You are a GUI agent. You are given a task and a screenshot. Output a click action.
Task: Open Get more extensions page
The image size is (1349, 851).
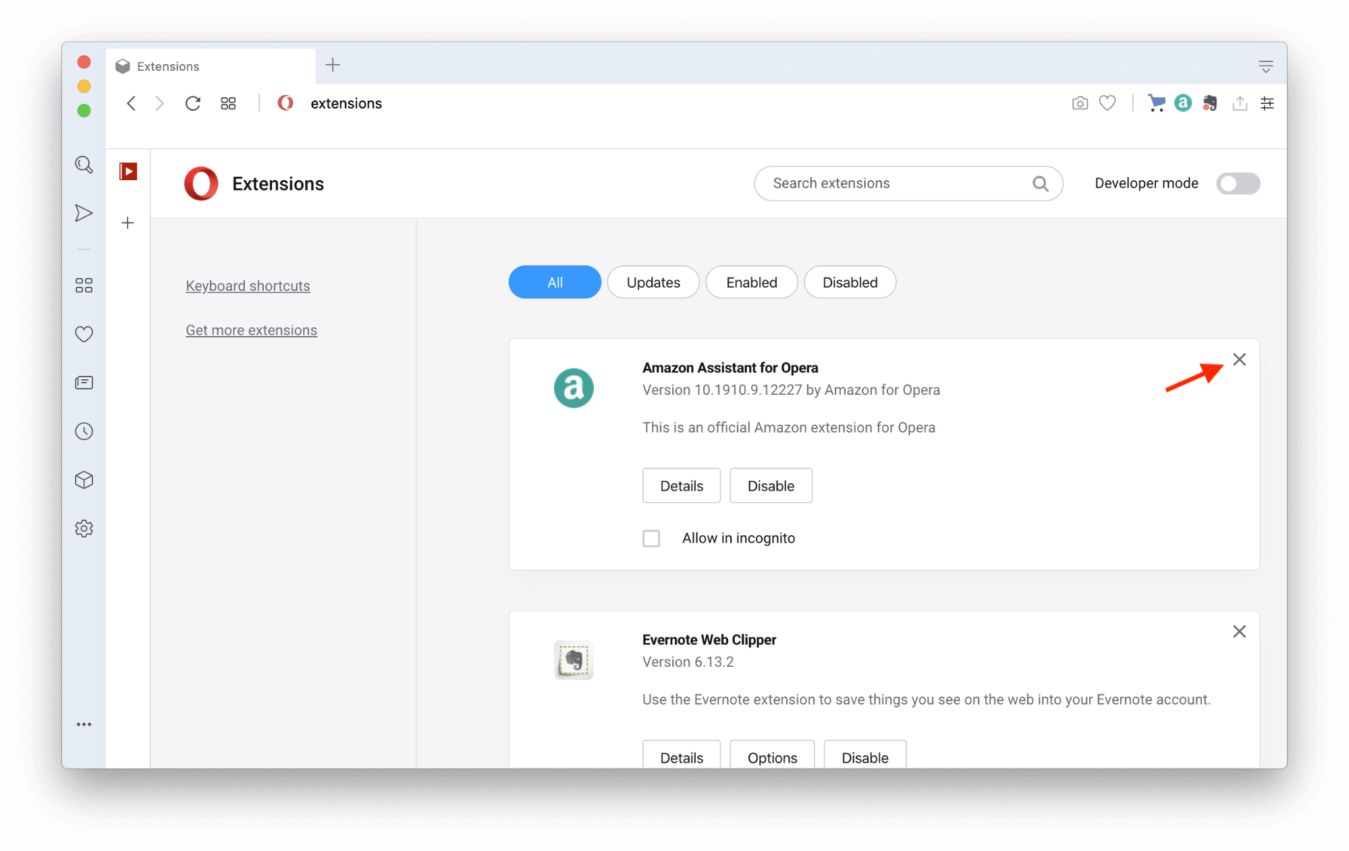point(250,329)
